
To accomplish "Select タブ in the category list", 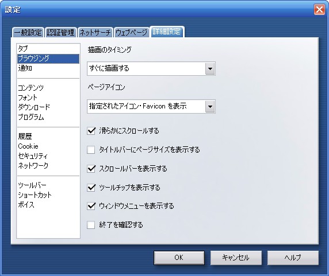I will coord(48,49).
